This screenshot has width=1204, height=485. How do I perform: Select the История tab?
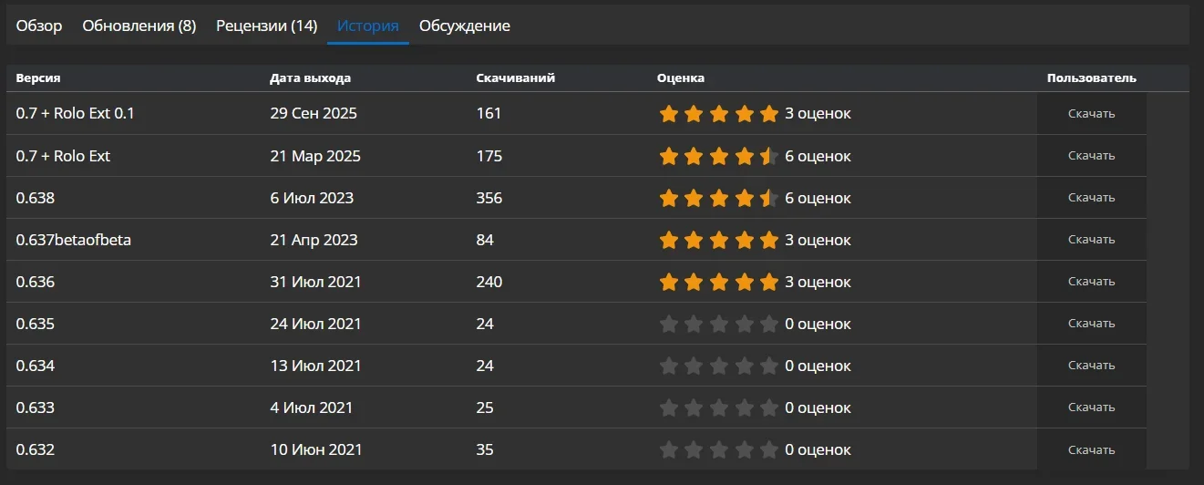click(368, 26)
